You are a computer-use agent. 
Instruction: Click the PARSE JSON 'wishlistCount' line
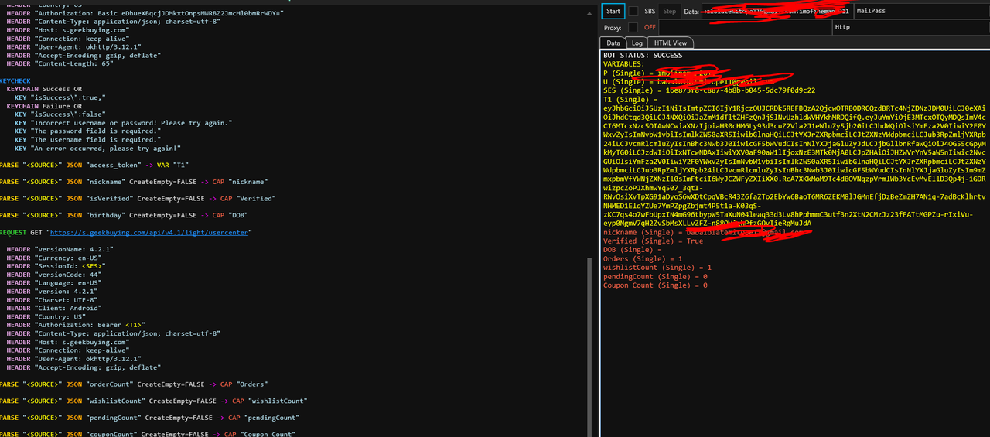(153, 401)
